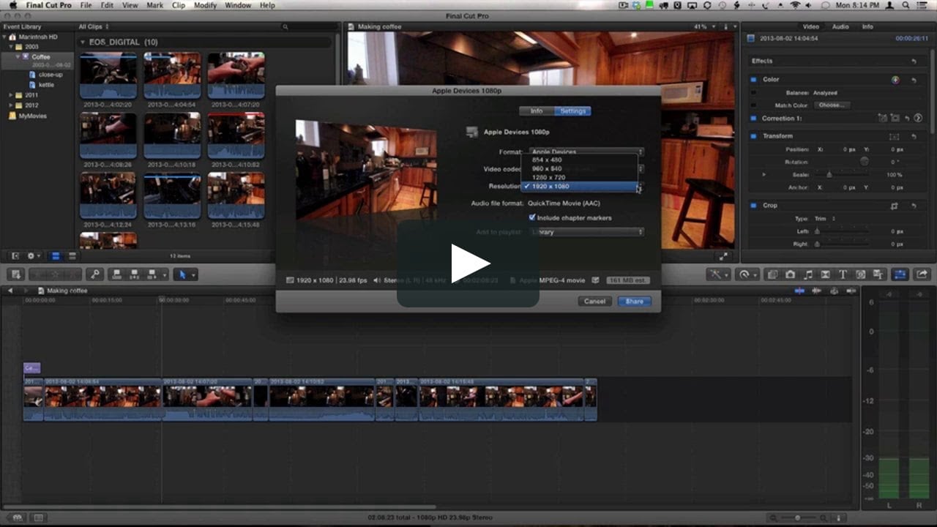
Task: Expand the 2012 folder triangle
Action: click(10, 105)
